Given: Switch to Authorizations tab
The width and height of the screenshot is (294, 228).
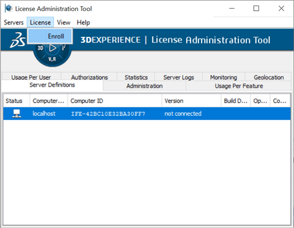Looking at the screenshot, I should click(x=89, y=77).
